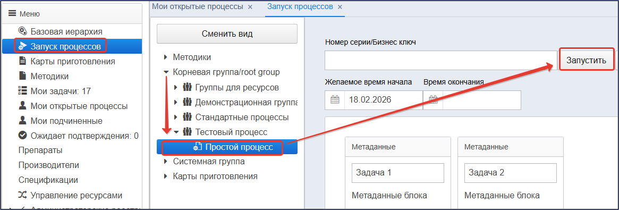Select Простой процесс in the tree
Viewport: 619px width, 210px height.
(227, 147)
